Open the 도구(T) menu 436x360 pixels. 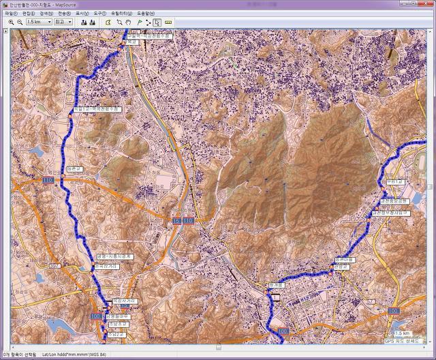click(x=100, y=14)
